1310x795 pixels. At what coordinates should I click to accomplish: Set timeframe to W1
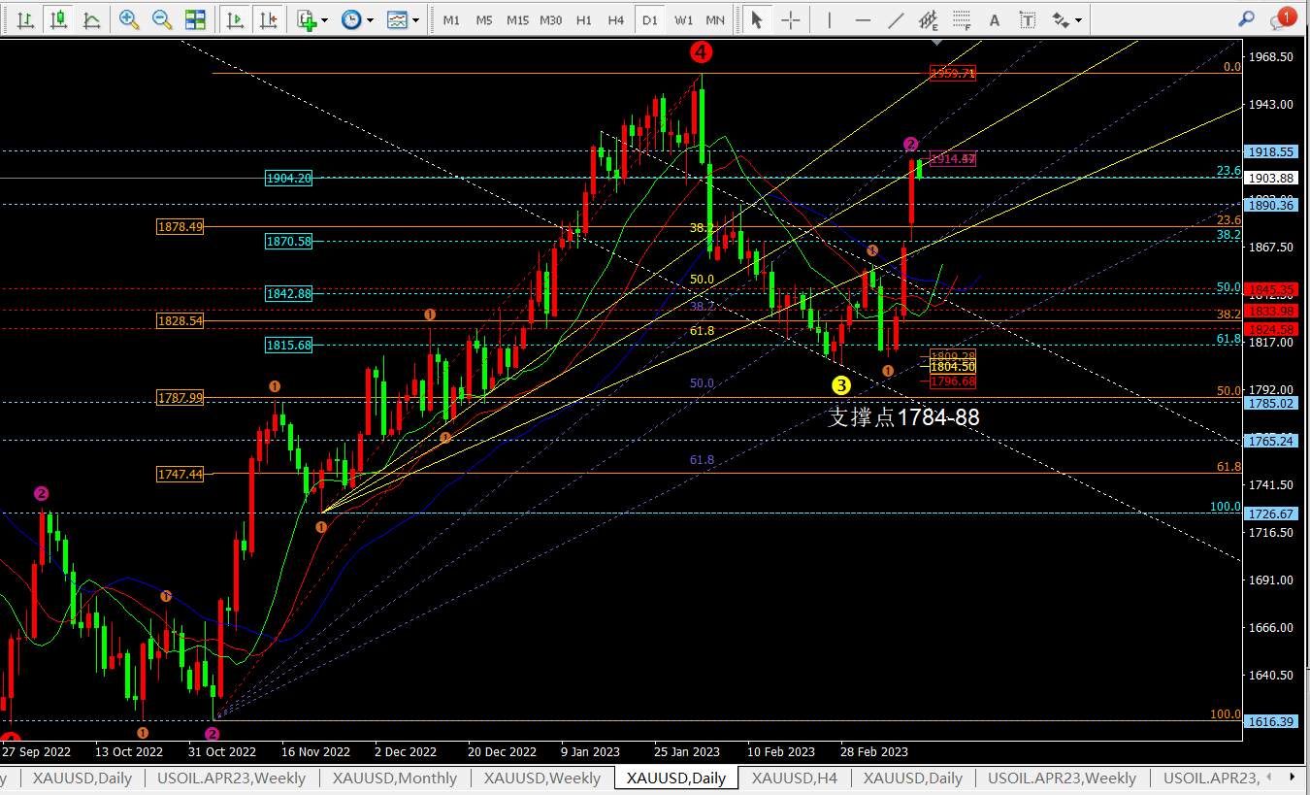pos(684,19)
